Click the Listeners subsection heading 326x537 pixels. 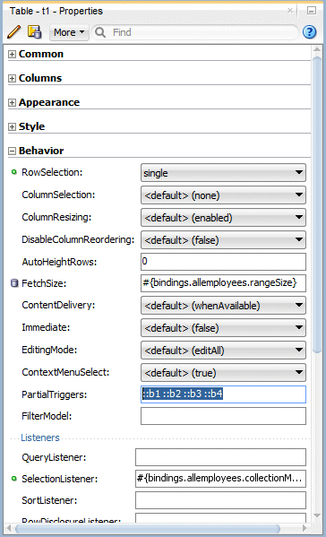coord(40,437)
